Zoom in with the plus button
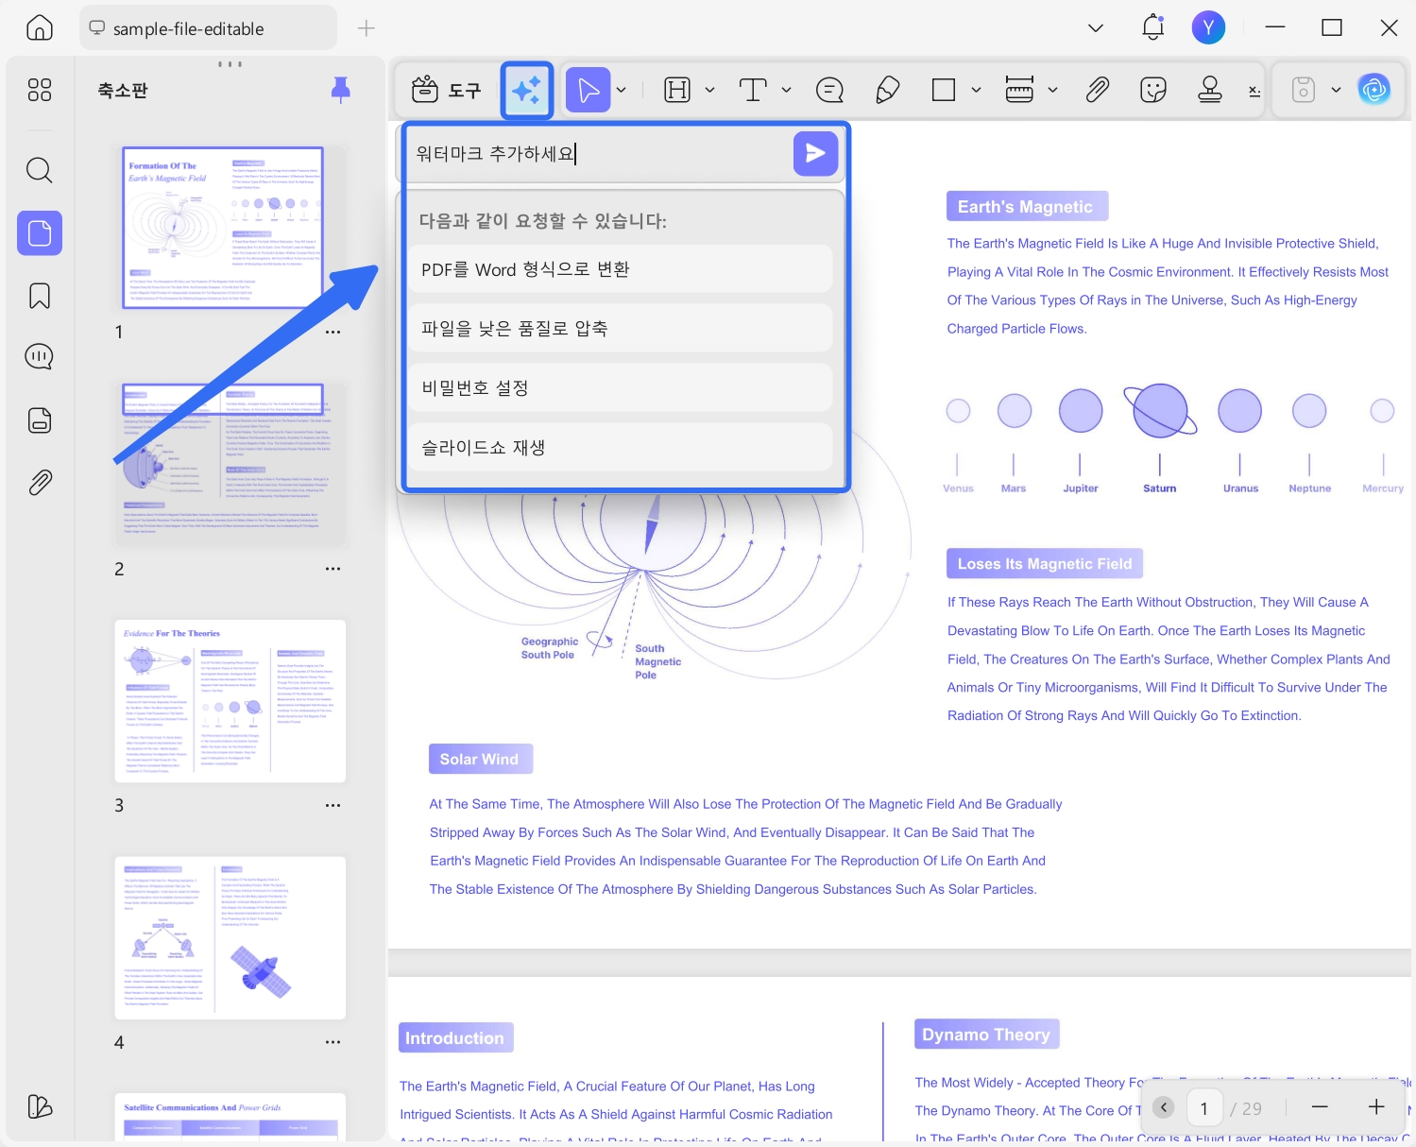The image size is (1416, 1147). point(1376,1107)
